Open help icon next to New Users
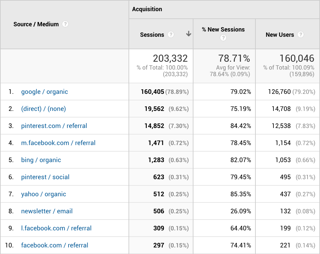The image size is (320, 254). tap(300, 34)
